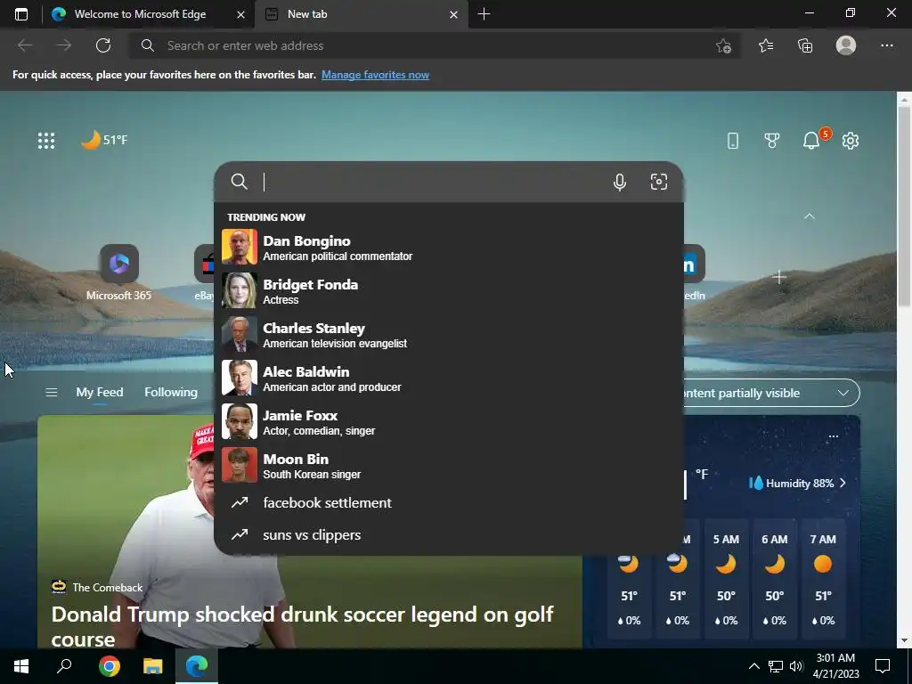
Task: Open Settings and more ellipsis menu
Action: tap(886, 45)
